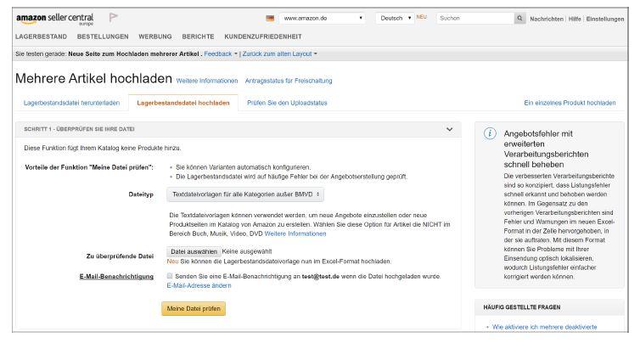The width and height of the screenshot is (640, 343).
Task: Click the info icon beside Angebotsfehler heading
Action: coord(490,133)
